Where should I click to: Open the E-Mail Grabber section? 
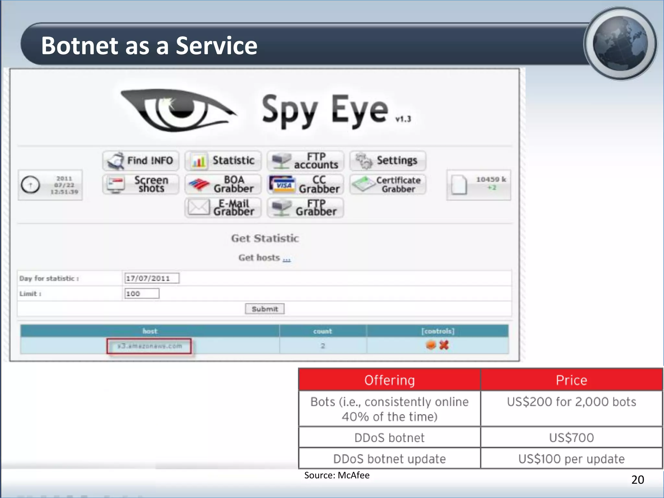(223, 207)
